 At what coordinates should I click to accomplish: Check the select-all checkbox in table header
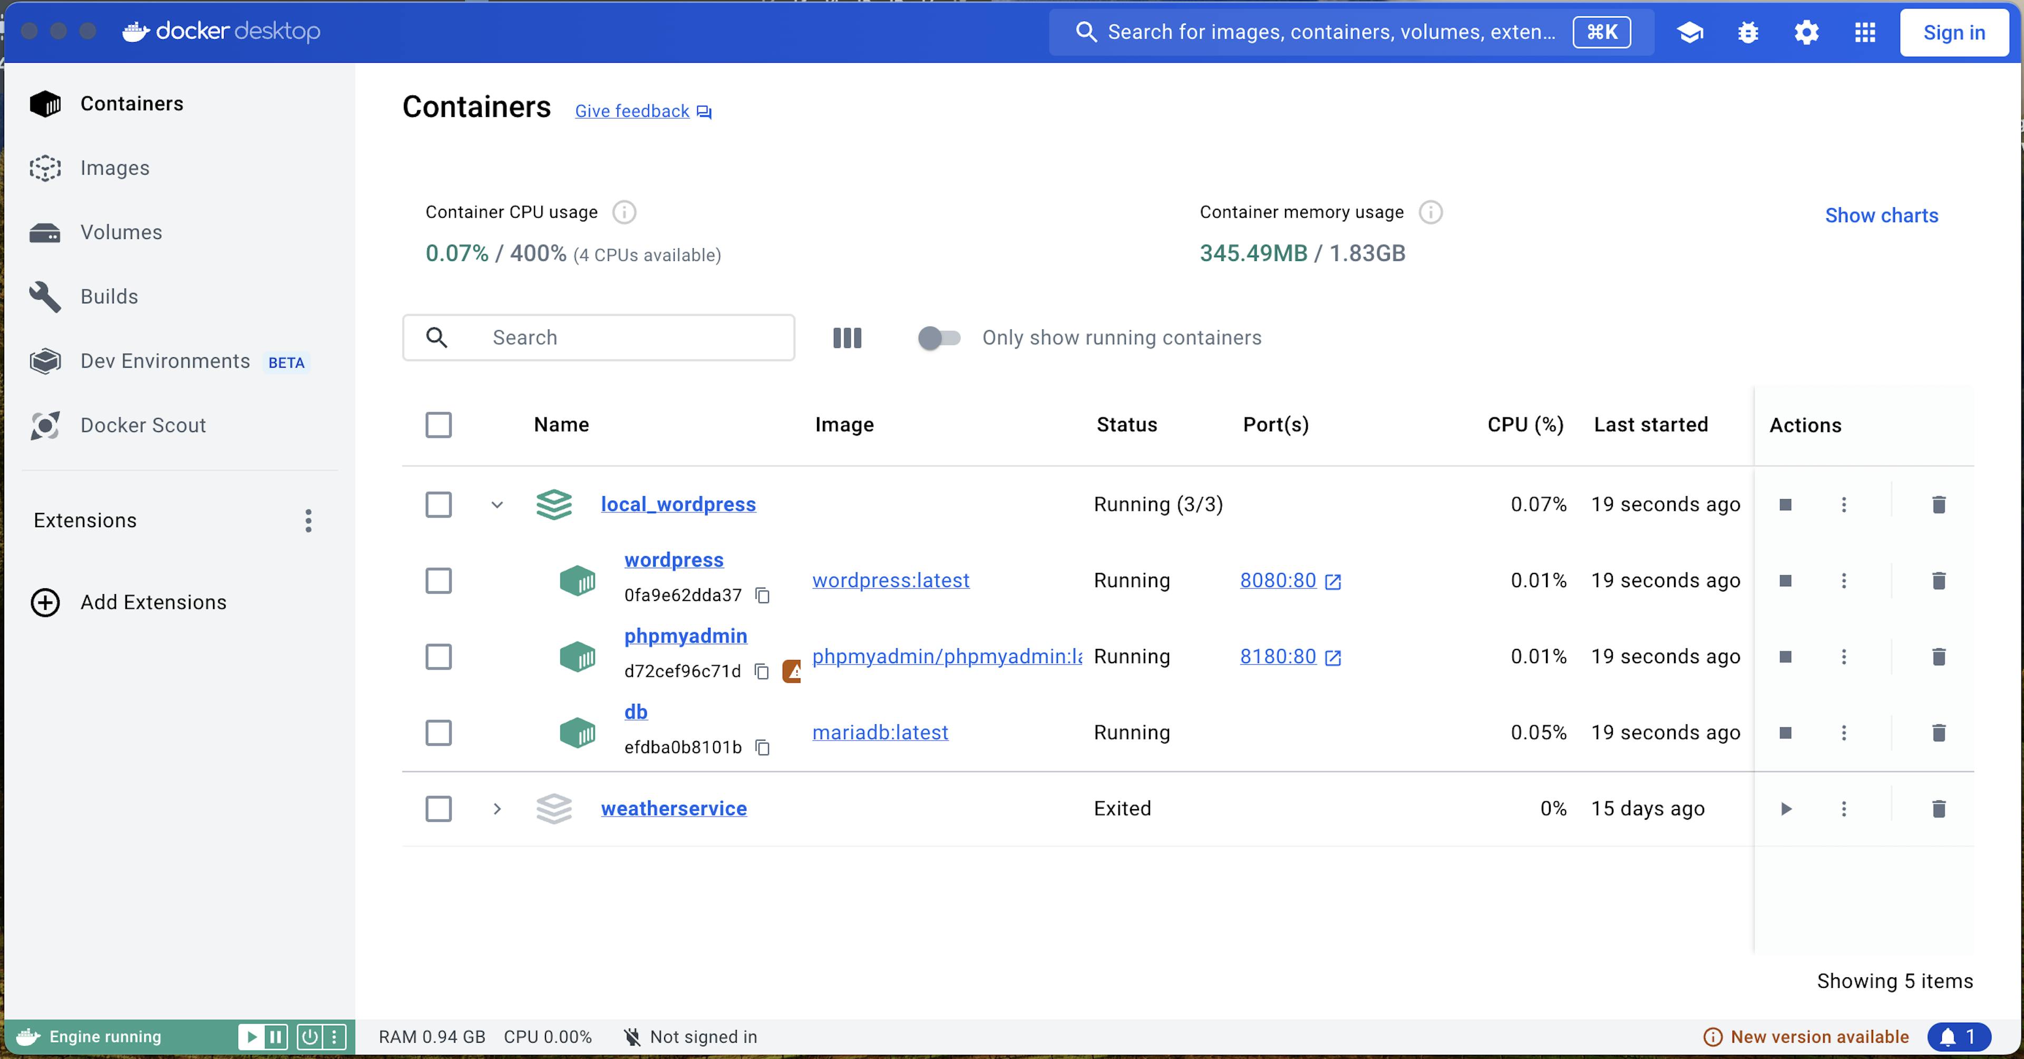439,425
